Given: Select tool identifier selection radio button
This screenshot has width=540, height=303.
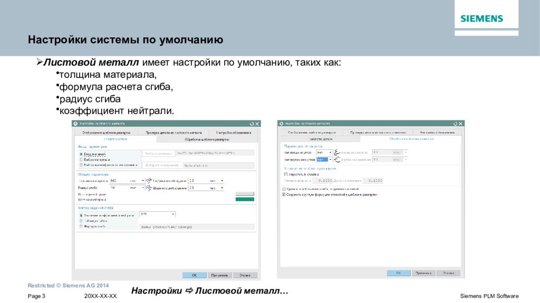Looking at the screenshot, I should [x=81, y=165].
